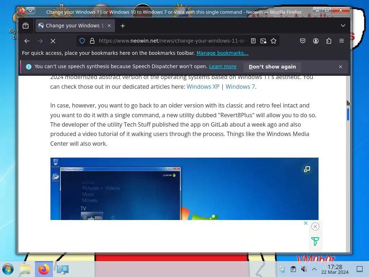The image size is (369, 277).
Task: Close the 'Change your Windows' tab
Action: click(x=109, y=26)
